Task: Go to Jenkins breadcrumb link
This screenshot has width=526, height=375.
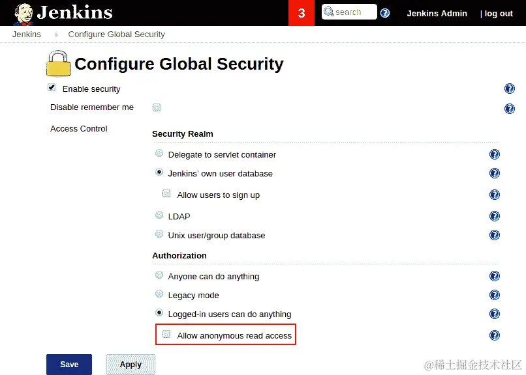Action: (27, 34)
